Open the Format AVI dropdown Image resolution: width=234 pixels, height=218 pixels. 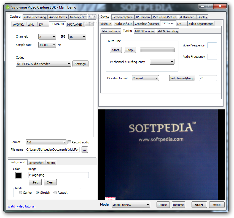46,142
